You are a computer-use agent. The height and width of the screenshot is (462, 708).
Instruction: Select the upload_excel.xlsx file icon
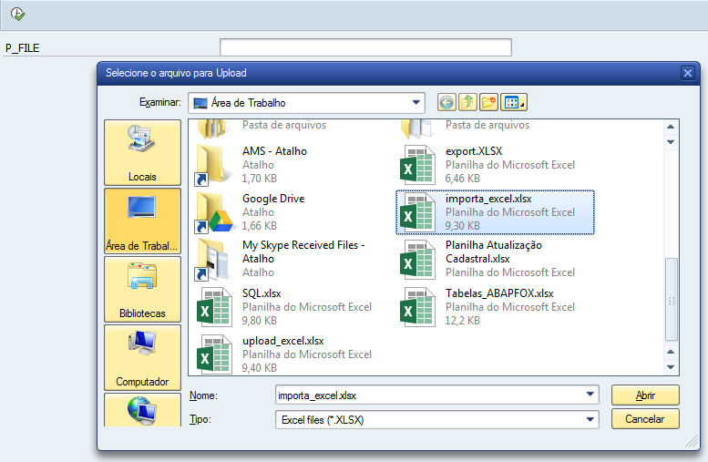[214, 354]
